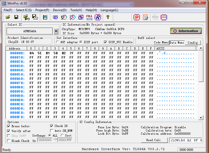The image size is (209, 153).
Task: Open the Tools(V) menu
Action: [76, 10]
